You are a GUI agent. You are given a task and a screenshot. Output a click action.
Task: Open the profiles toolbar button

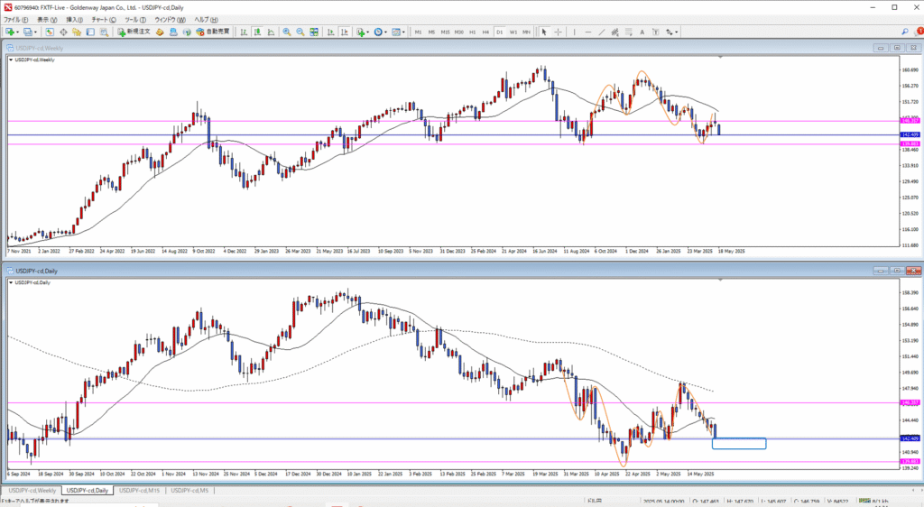coord(30,32)
